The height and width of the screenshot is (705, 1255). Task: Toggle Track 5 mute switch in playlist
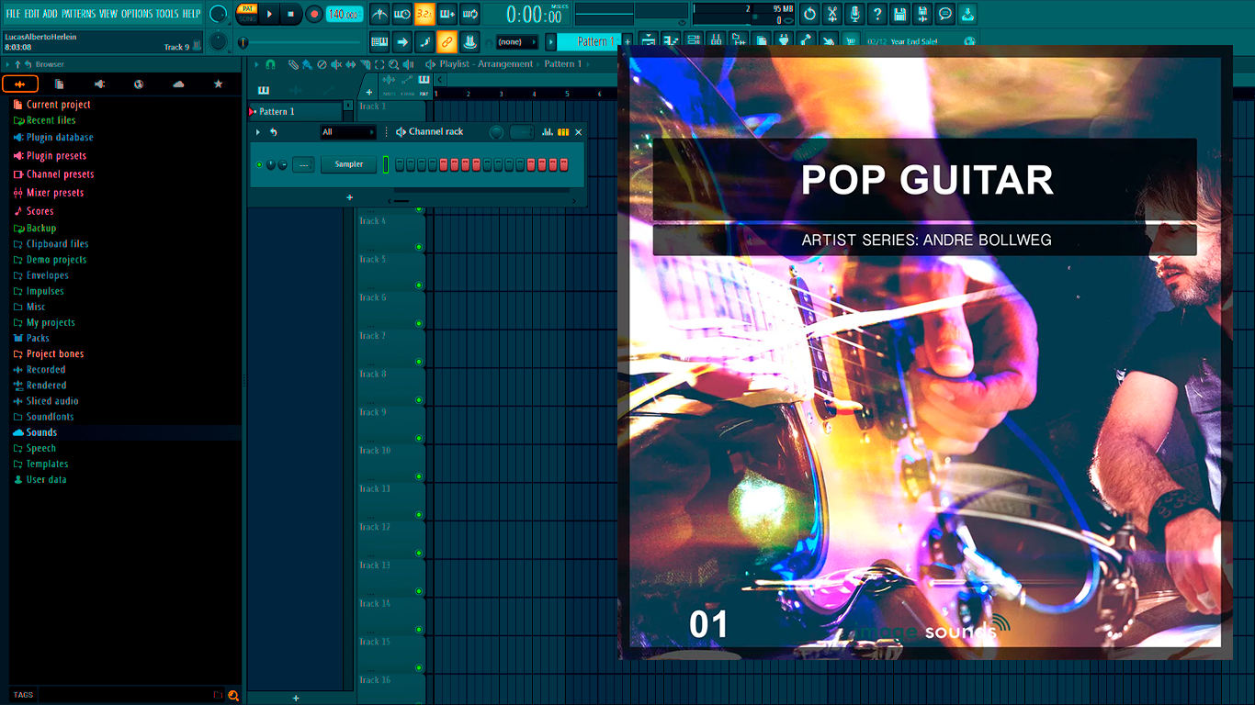coord(419,285)
